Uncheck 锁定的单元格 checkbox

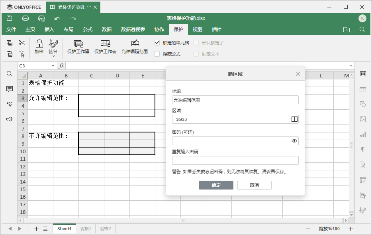coord(157,43)
